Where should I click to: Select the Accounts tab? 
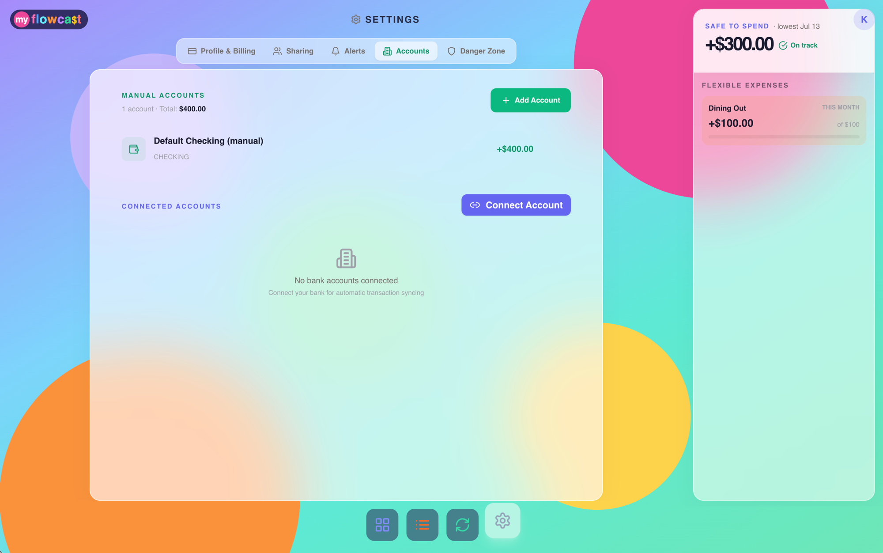[406, 51]
